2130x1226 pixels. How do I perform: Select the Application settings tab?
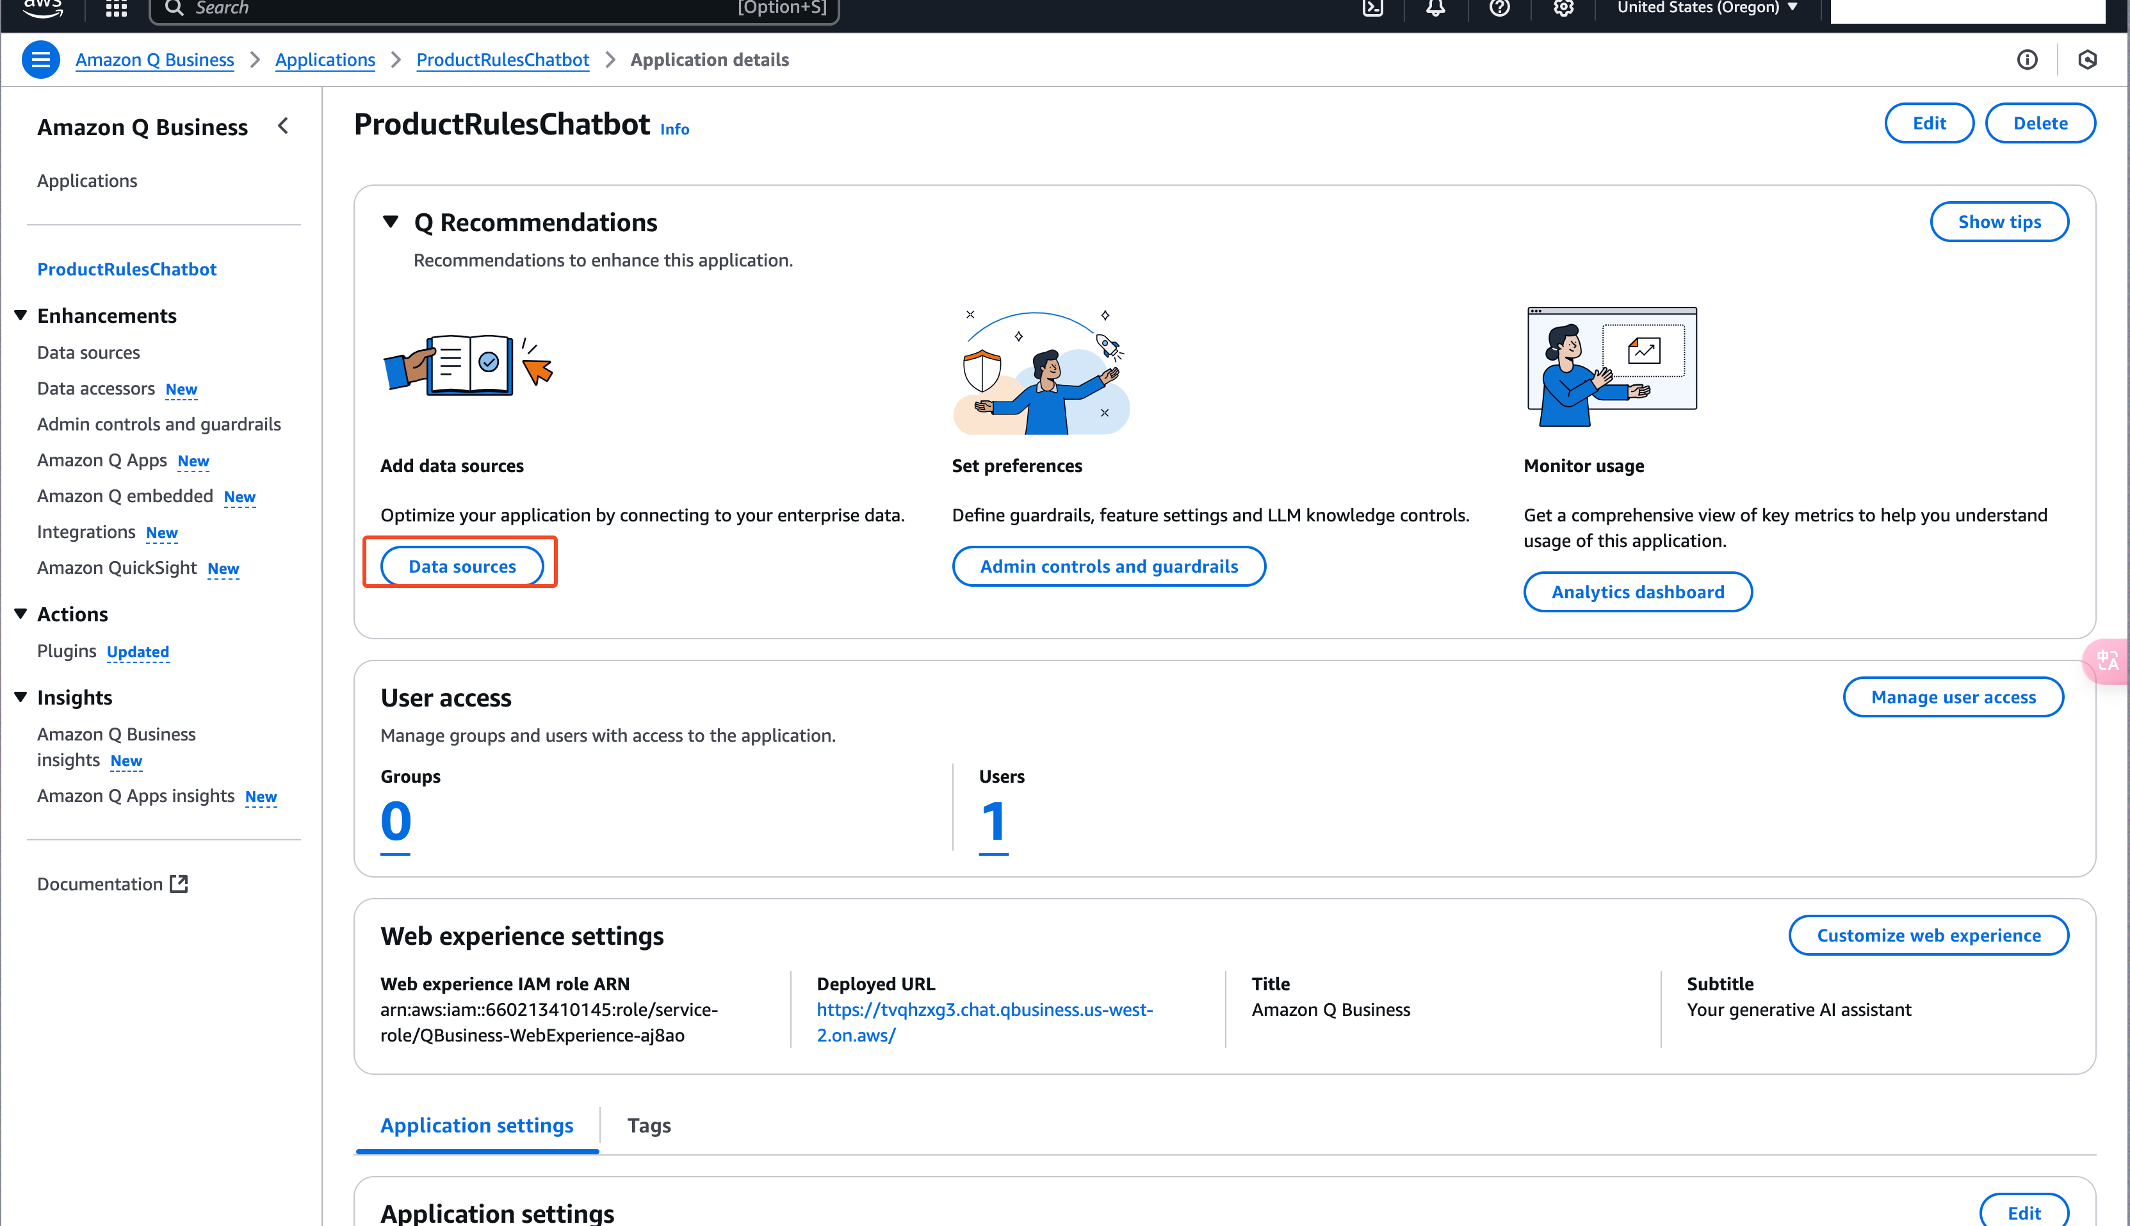(476, 1126)
